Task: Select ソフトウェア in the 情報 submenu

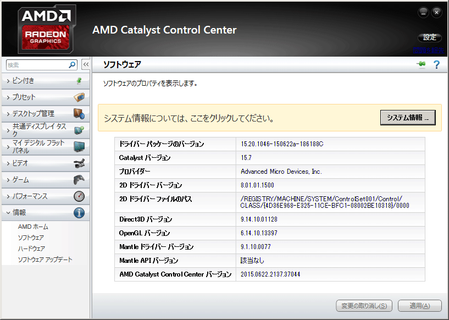Action: tap(31, 238)
